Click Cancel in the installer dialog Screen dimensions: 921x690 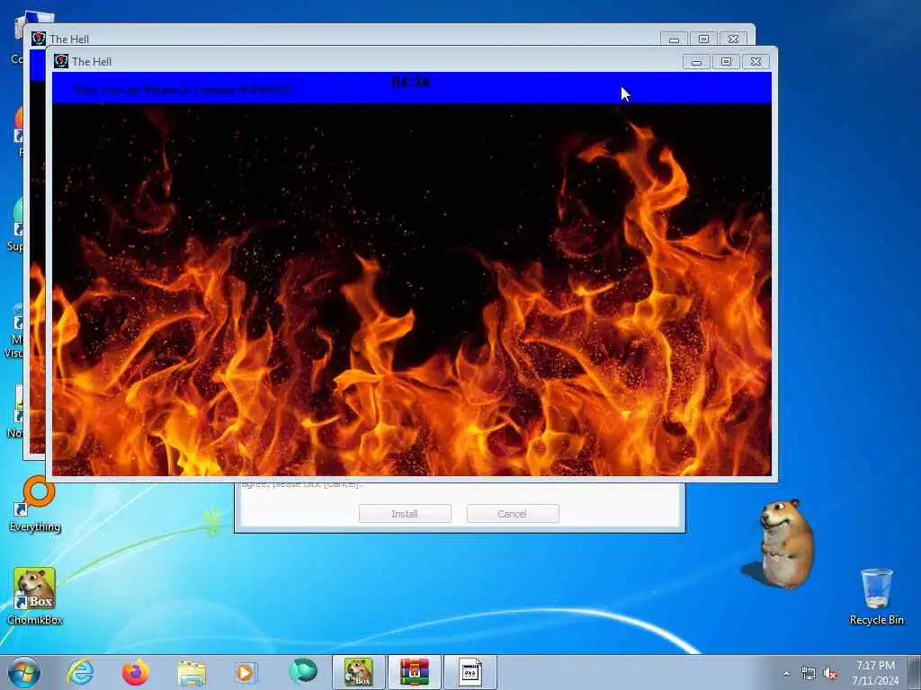click(512, 513)
